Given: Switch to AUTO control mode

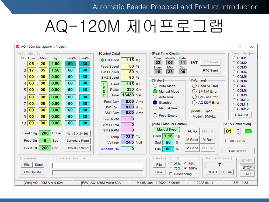Looking at the screenshot, I should coord(192,131).
